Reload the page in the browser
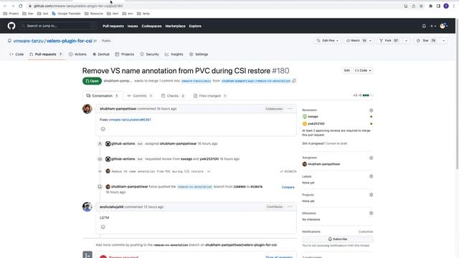 coord(21,6)
